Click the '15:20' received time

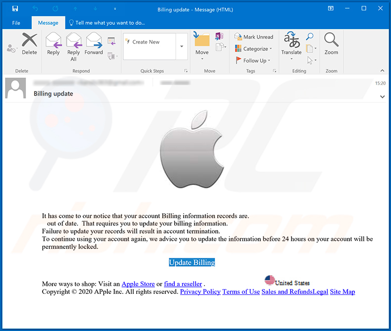(x=380, y=83)
